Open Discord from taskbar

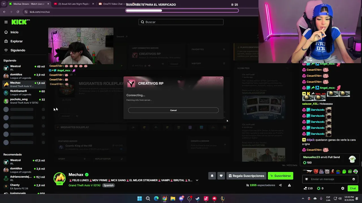(181, 198)
